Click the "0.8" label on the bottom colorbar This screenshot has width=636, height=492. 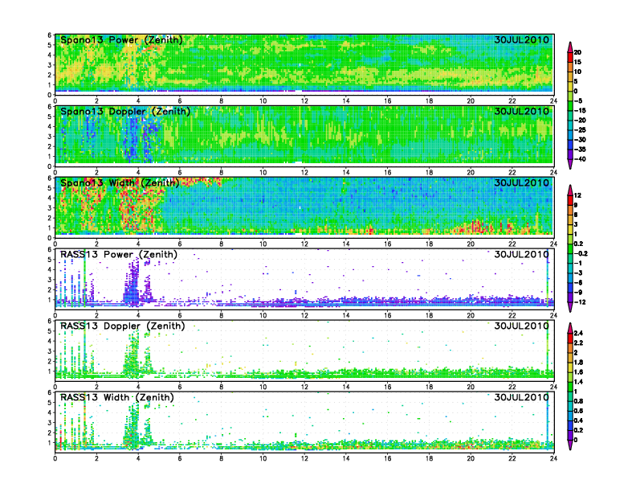click(x=579, y=401)
